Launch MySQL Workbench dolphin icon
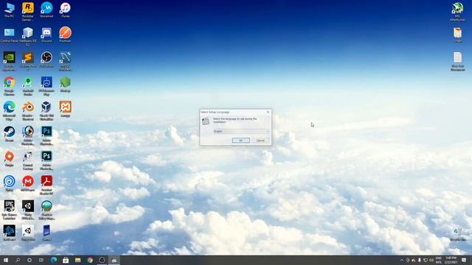 point(66,61)
